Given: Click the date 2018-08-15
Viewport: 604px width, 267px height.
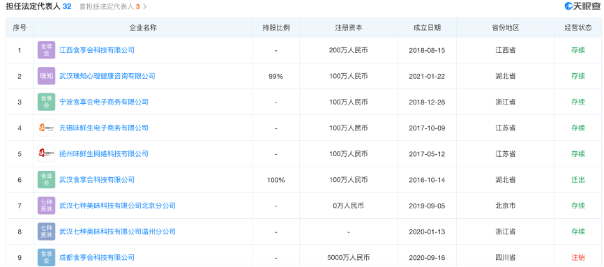Looking at the screenshot, I should [x=427, y=50].
